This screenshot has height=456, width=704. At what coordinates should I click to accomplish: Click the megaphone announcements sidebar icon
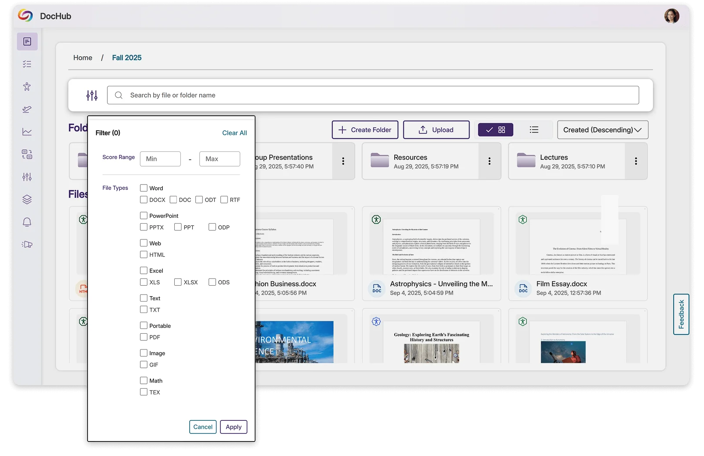27,245
